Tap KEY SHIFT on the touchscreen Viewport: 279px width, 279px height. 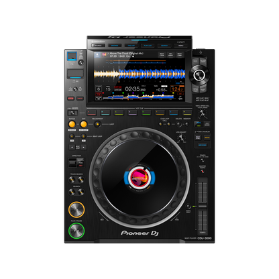pyautogui.click(x=170, y=54)
